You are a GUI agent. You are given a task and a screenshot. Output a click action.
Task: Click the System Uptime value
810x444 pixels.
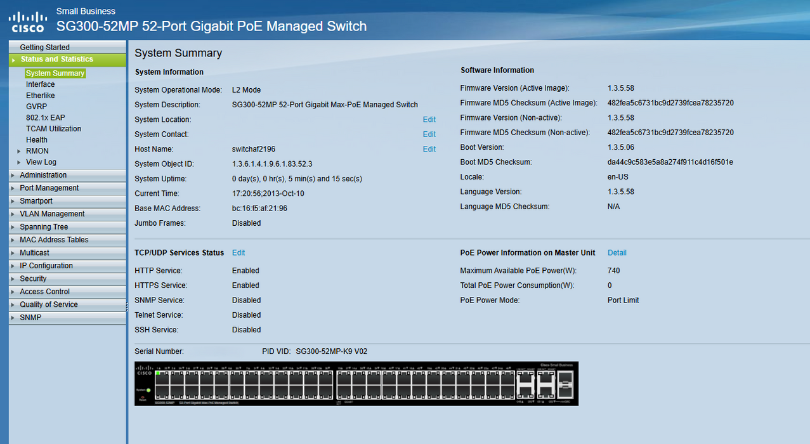[297, 179]
